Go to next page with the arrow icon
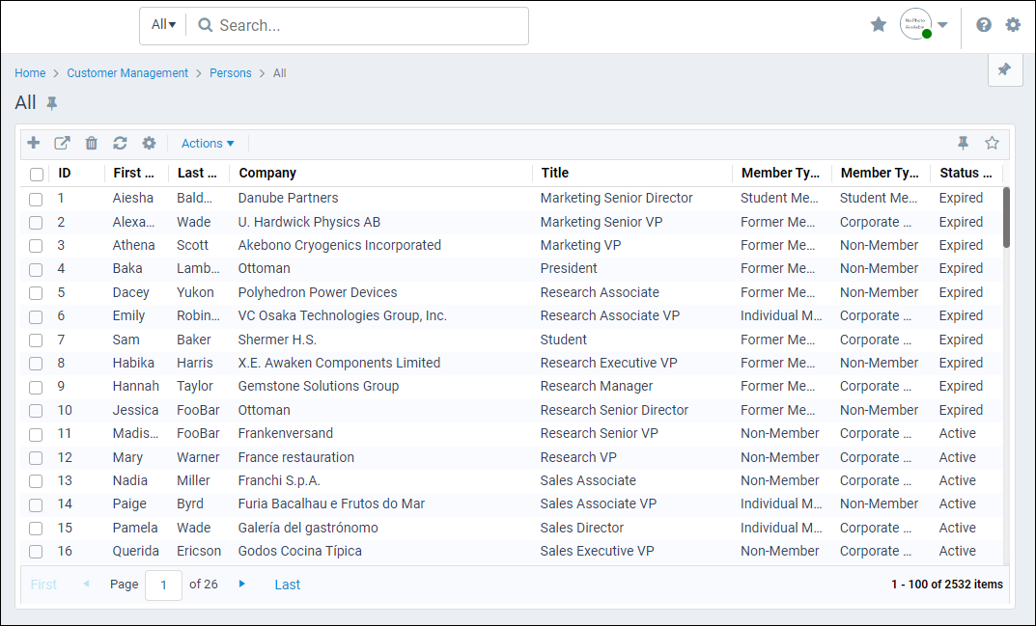The image size is (1036, 626). click(241, 584)
